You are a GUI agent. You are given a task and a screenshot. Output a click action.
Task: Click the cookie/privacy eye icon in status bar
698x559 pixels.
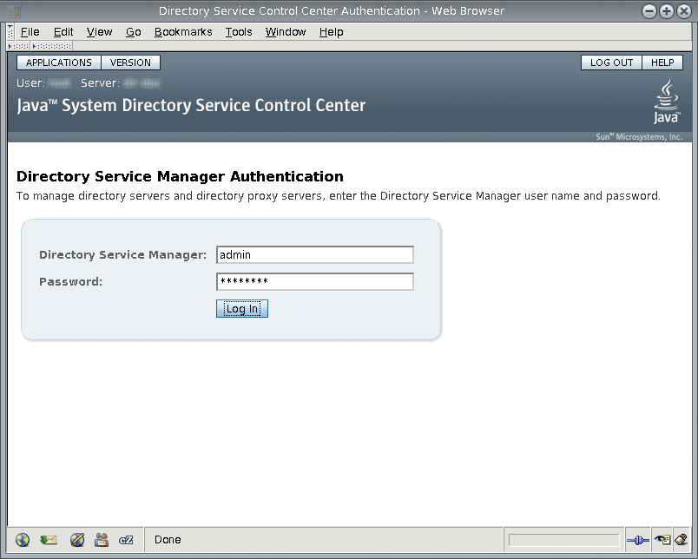(662, 540)
